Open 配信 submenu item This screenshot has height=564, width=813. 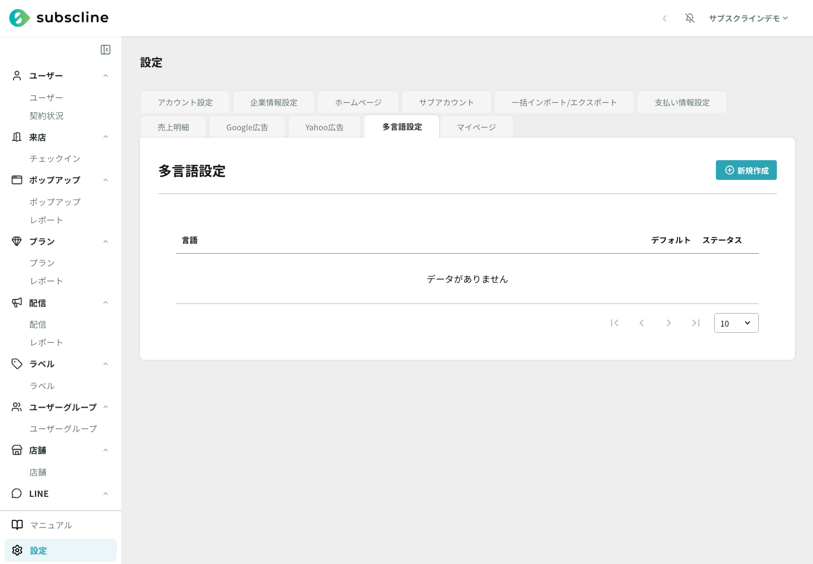(x=38, y=324)
